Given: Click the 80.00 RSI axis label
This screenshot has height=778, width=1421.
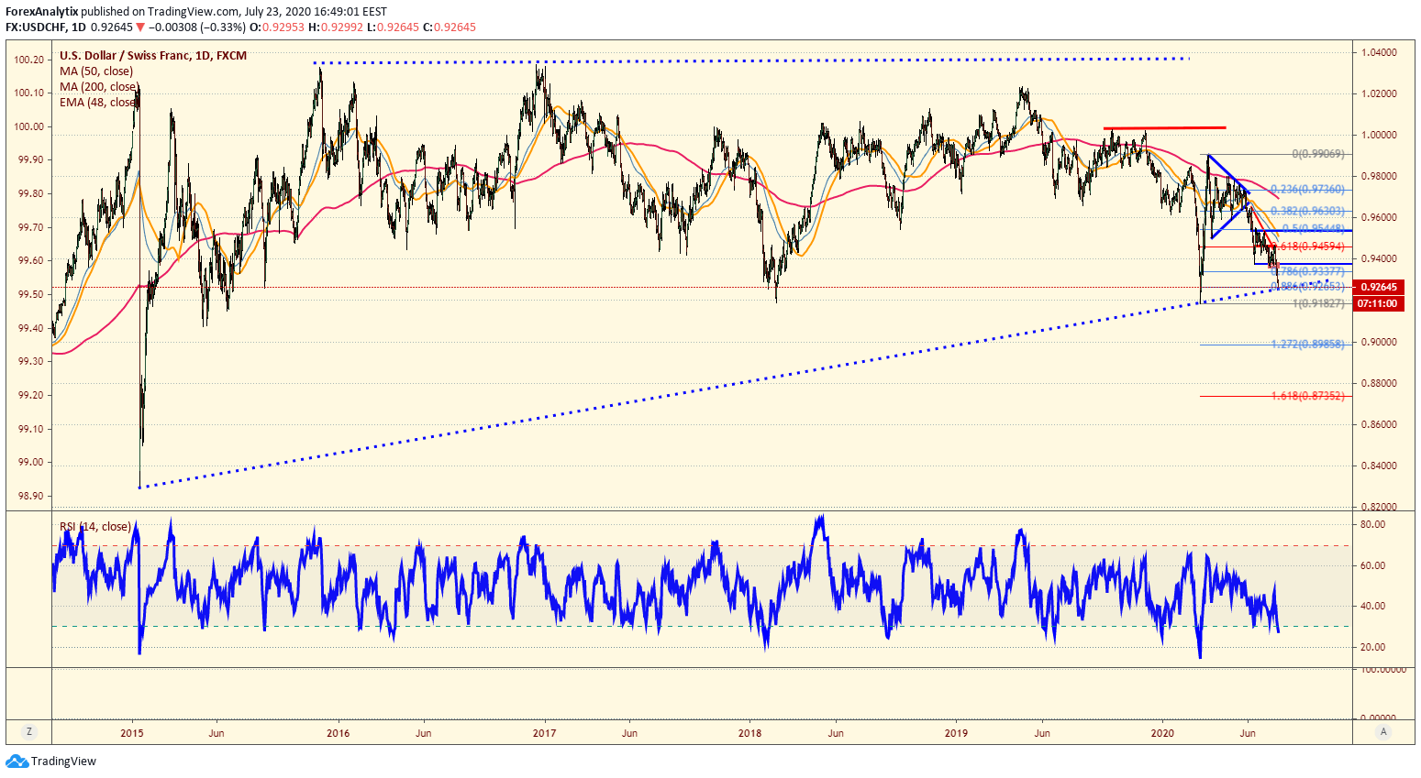Looking at the screenshot, I should pyautogui.click(x=1372, y=524).
